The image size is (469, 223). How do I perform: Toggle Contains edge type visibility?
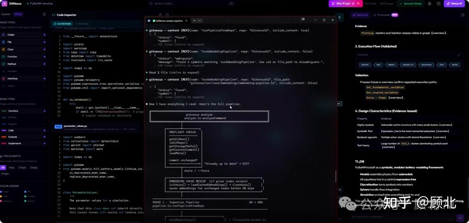23,111
